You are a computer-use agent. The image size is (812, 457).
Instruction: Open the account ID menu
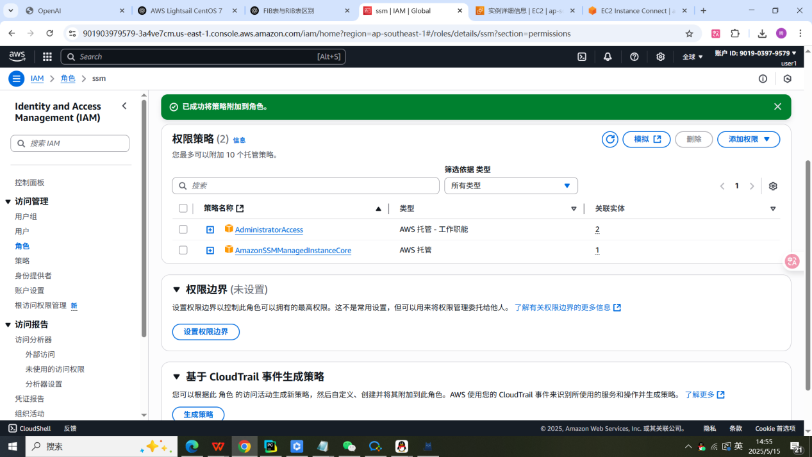[756, 53]
